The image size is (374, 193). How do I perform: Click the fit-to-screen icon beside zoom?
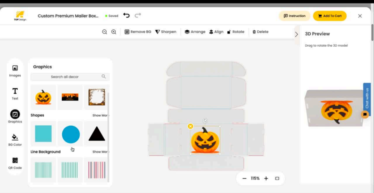pos(277,178)
